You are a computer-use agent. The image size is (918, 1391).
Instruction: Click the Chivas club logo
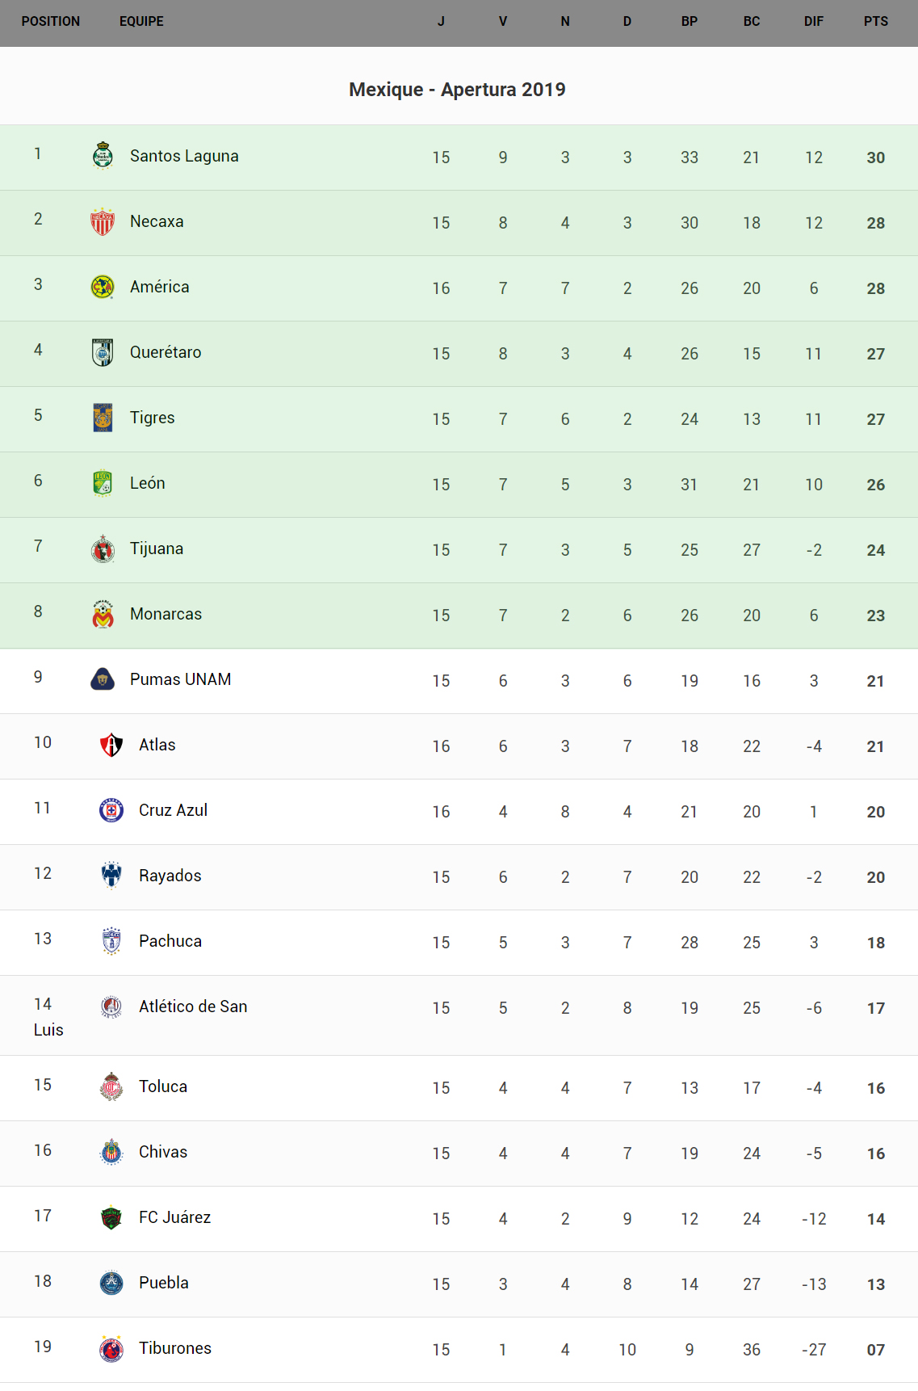click(111, 1152)
